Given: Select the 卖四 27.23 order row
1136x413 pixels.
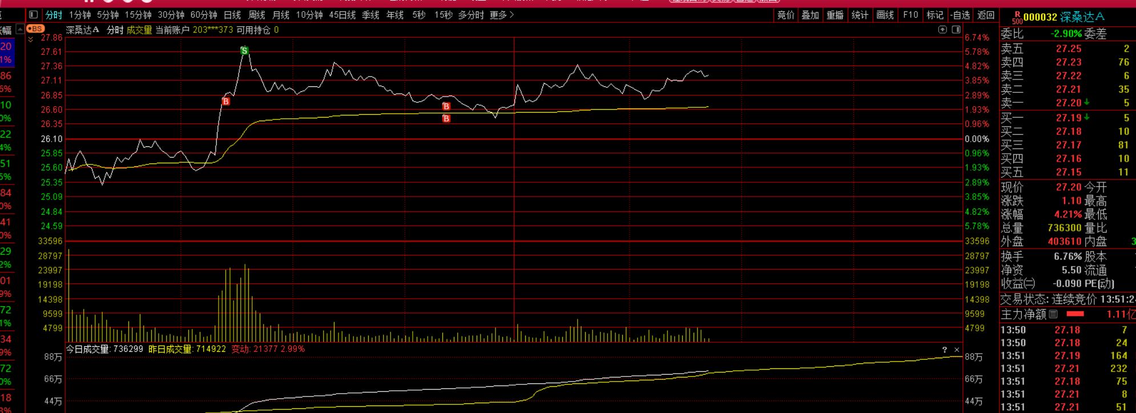Looking at the screenshot, I should [x=1067, y=62].
